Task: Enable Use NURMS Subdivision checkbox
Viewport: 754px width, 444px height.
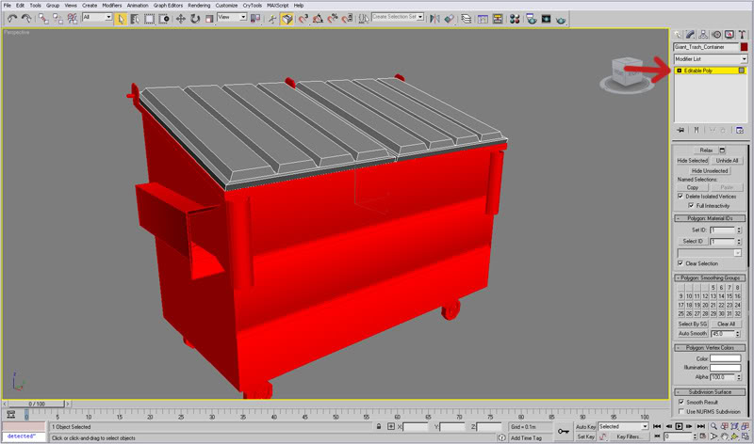Action: point(680,411)
